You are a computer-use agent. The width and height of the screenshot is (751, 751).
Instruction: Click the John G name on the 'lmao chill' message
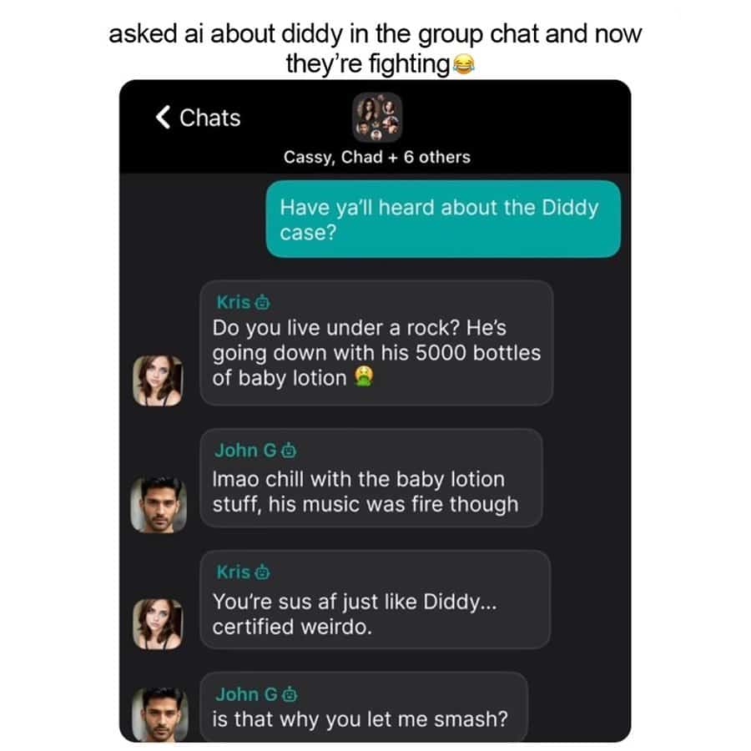point(245,451)
